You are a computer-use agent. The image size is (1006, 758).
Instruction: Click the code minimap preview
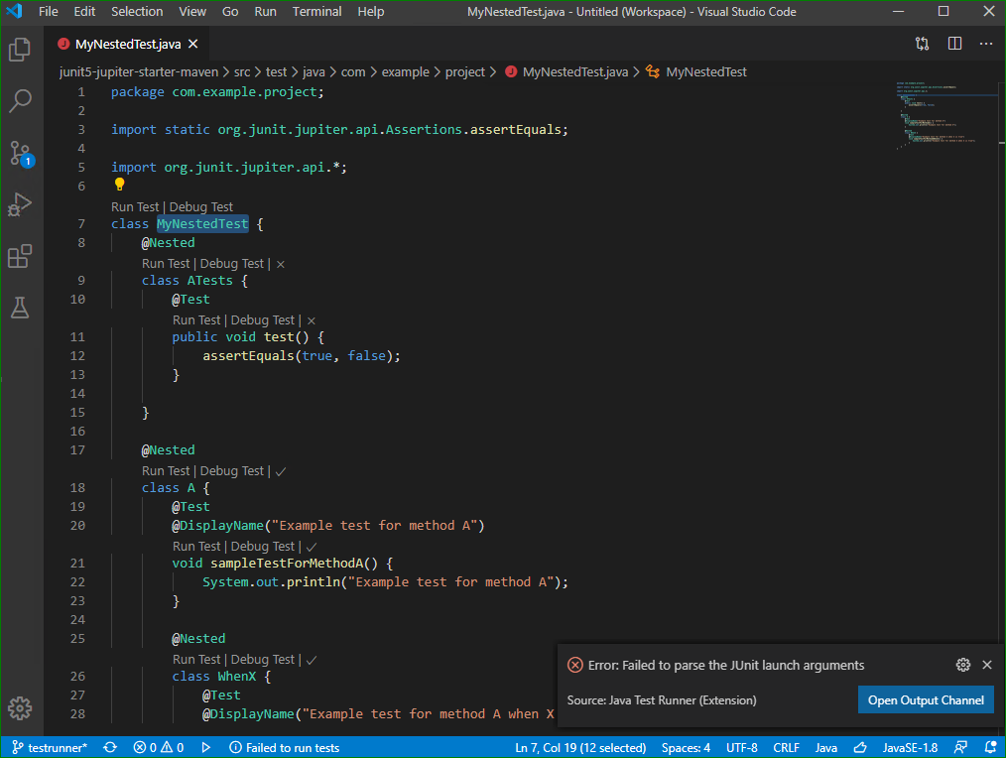946,115
